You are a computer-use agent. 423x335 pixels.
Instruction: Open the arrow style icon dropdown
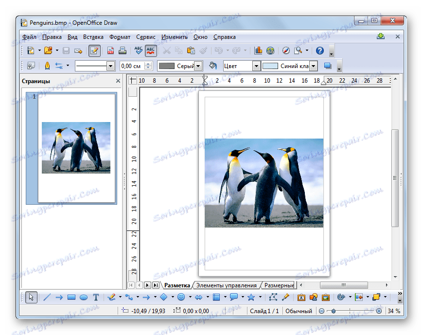pos(68,66)
